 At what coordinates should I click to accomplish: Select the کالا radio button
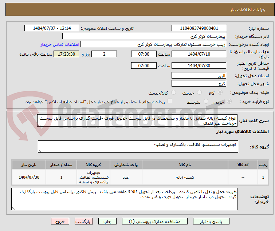click(220, 92)
